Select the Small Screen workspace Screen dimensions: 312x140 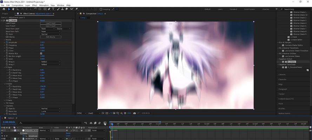click(249, 9)
